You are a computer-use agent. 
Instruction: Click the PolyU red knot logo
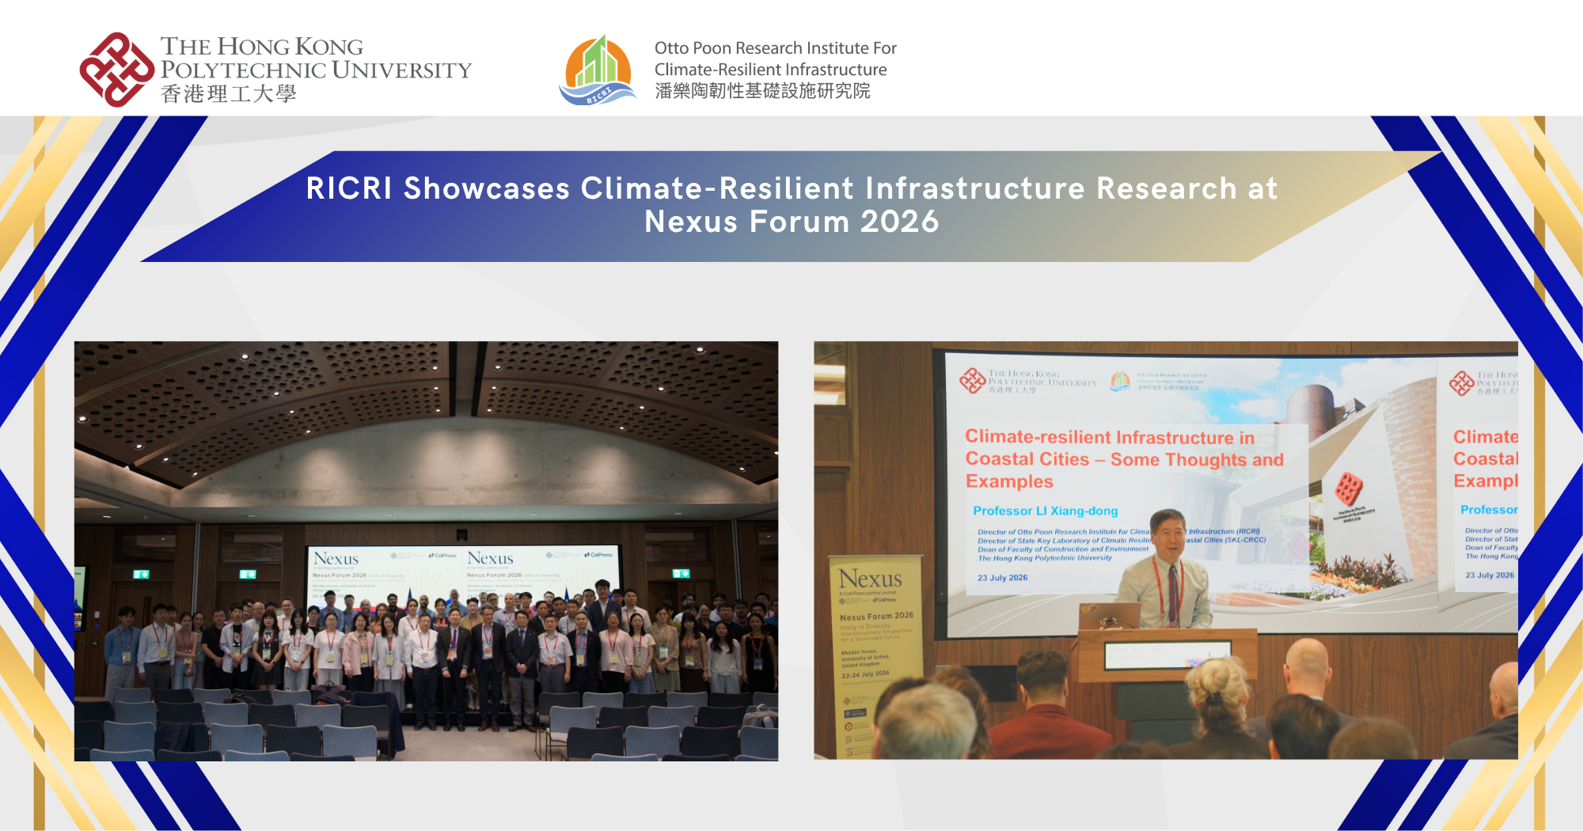tap(117, 70)
